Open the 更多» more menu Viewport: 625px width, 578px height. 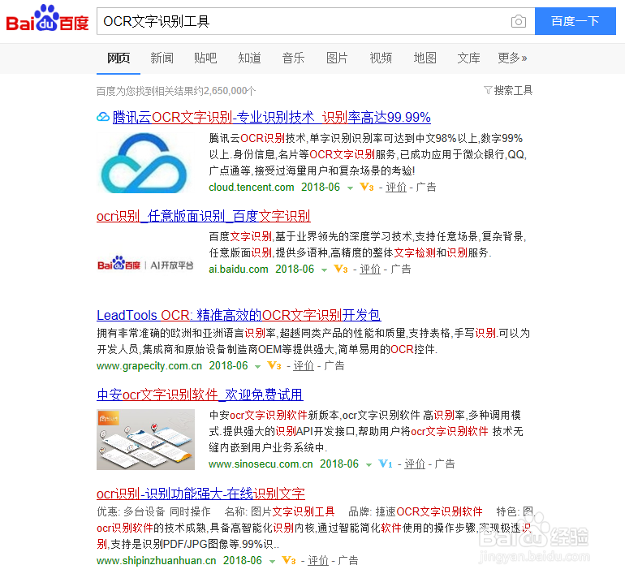[x=512, y=58]
